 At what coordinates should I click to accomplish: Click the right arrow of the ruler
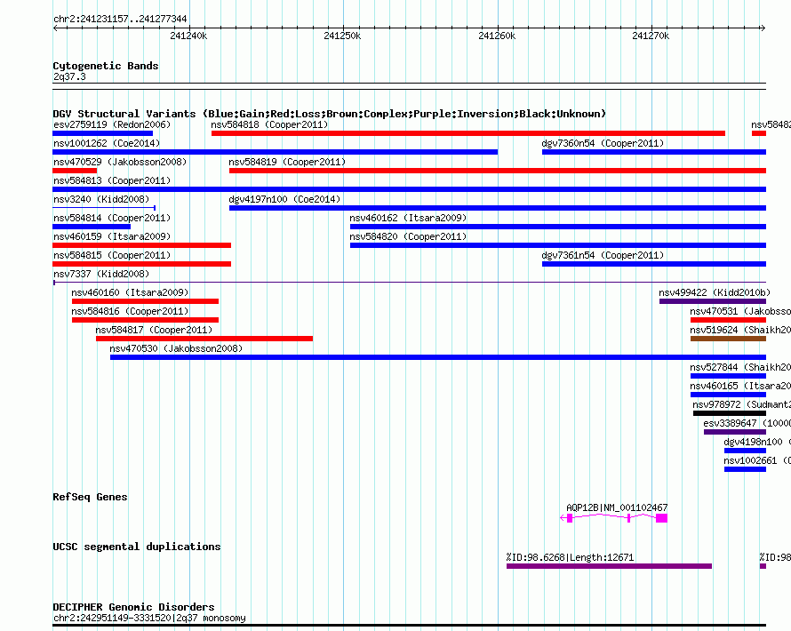coord(763,28)
